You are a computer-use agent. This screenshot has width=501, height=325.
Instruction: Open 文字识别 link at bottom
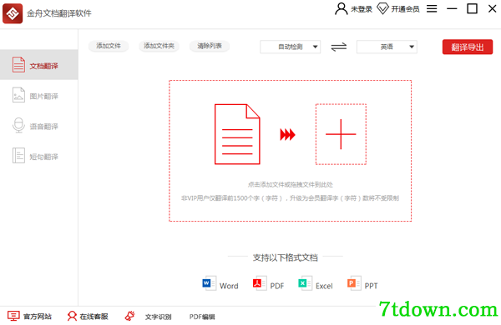coord(158,317)
